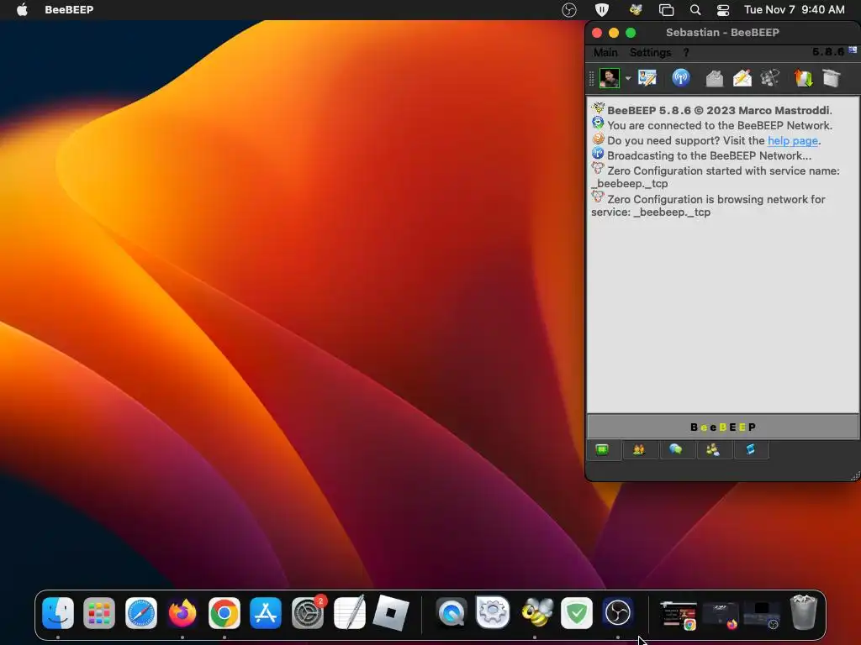Image resolution: width=861 pixels, height=645 pixels.
Task: Click the BeeBEEP bee icon in Dock
Action: [x=536, y=612]
